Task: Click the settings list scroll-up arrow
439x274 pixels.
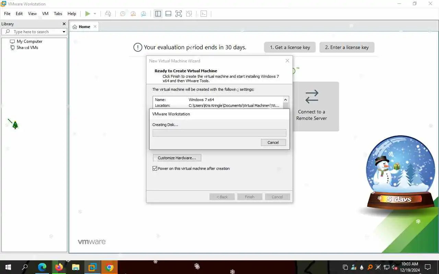Action: point(285,100)
